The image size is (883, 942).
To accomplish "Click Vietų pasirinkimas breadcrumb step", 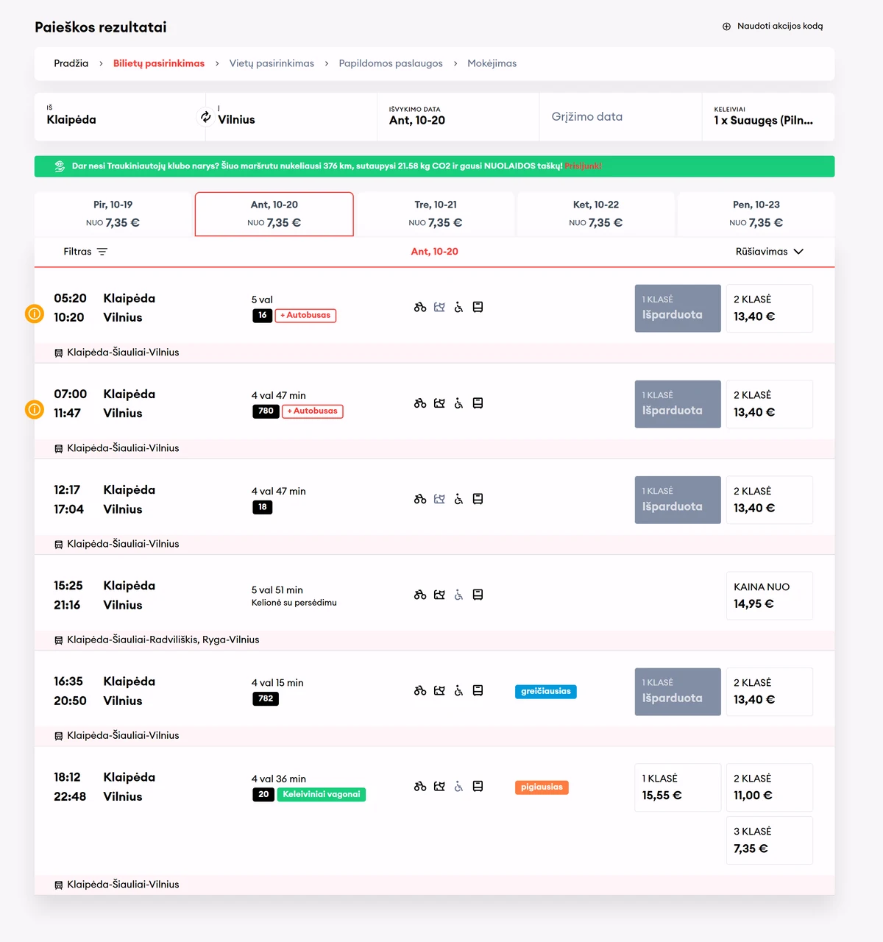I will (272, 63).
